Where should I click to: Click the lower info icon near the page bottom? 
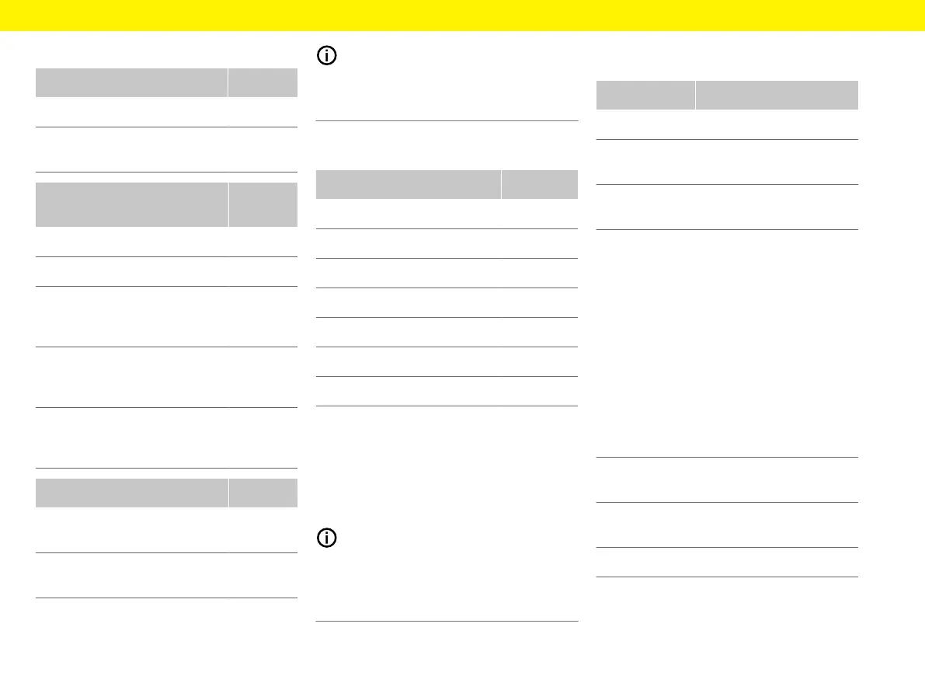coord(326,538)
